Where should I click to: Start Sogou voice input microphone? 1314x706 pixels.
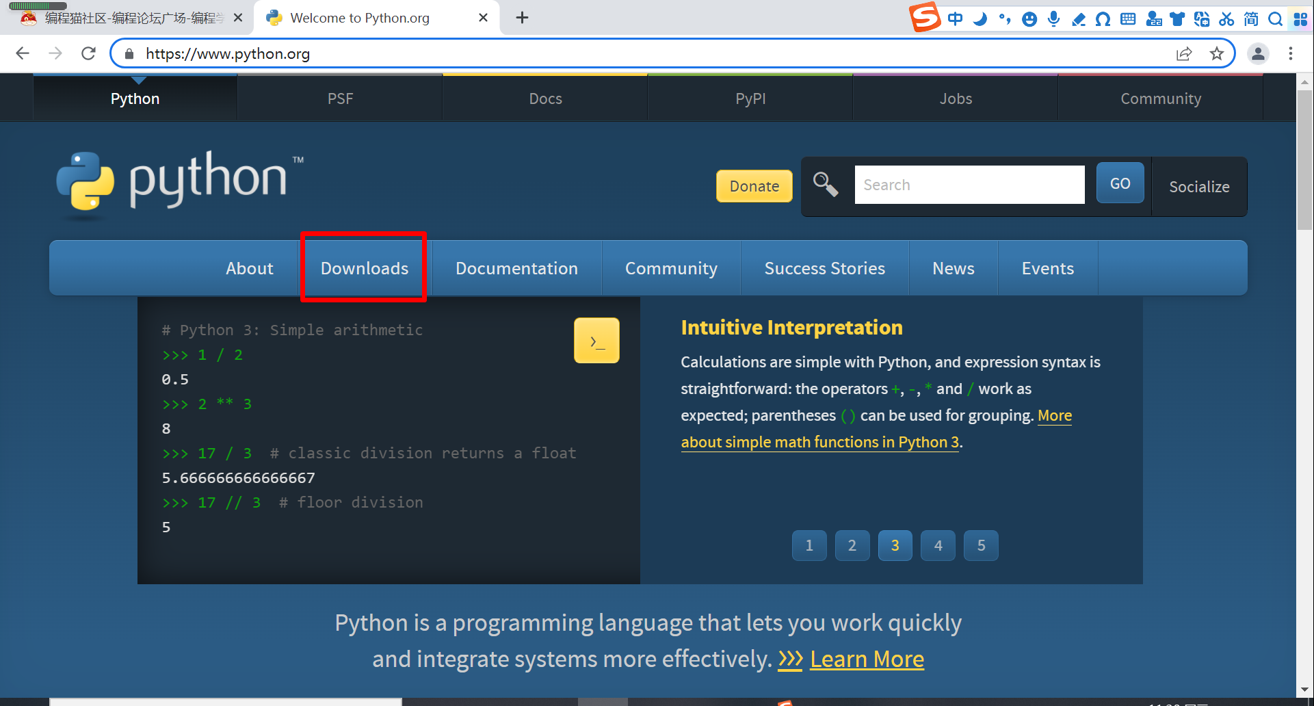(1053, 19)
